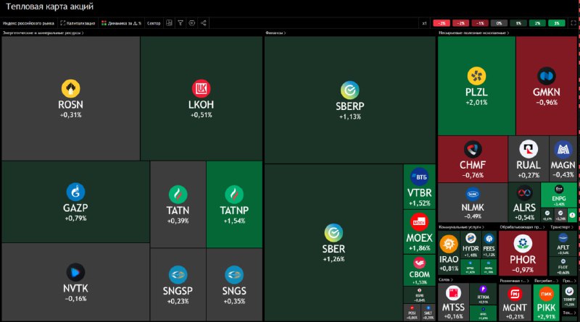The width and height of the screenshot is (580, 322).
Task: Click the 'Тепловая карта акций' title
Action: (x=49, y=7)
